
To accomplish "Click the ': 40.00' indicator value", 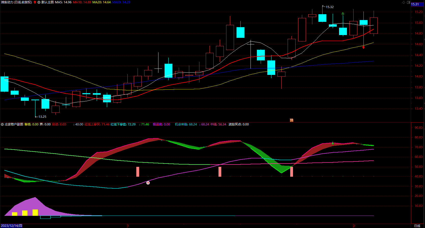I will 78,124.
